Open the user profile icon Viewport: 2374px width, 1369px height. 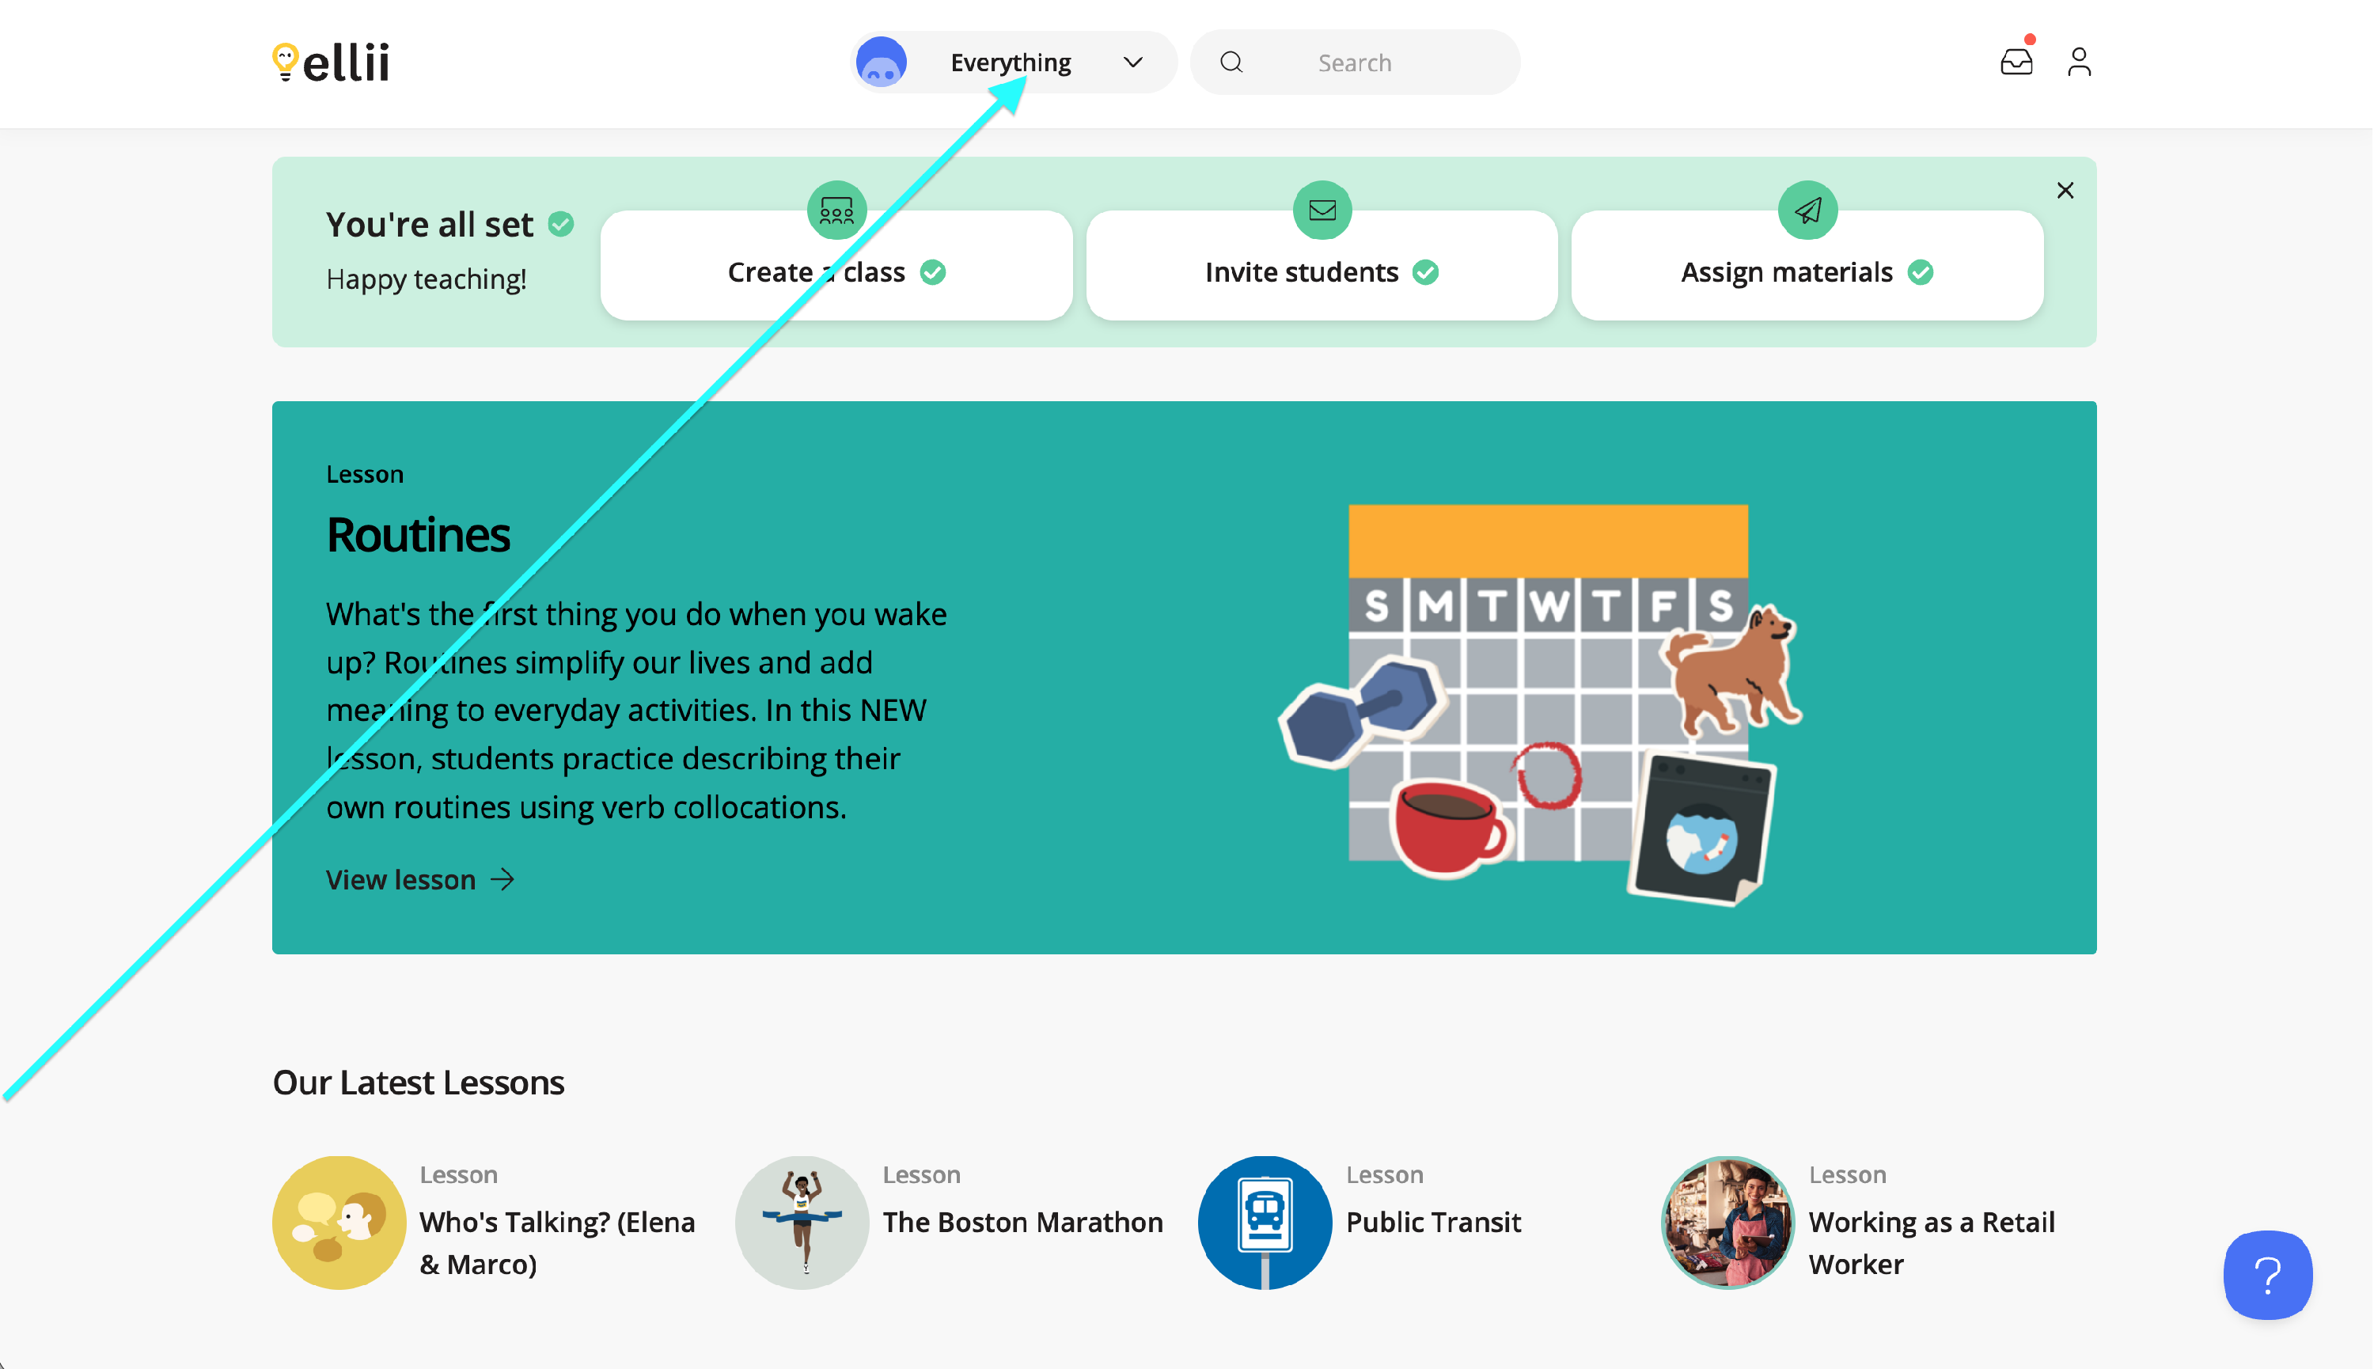(2079, 62)
